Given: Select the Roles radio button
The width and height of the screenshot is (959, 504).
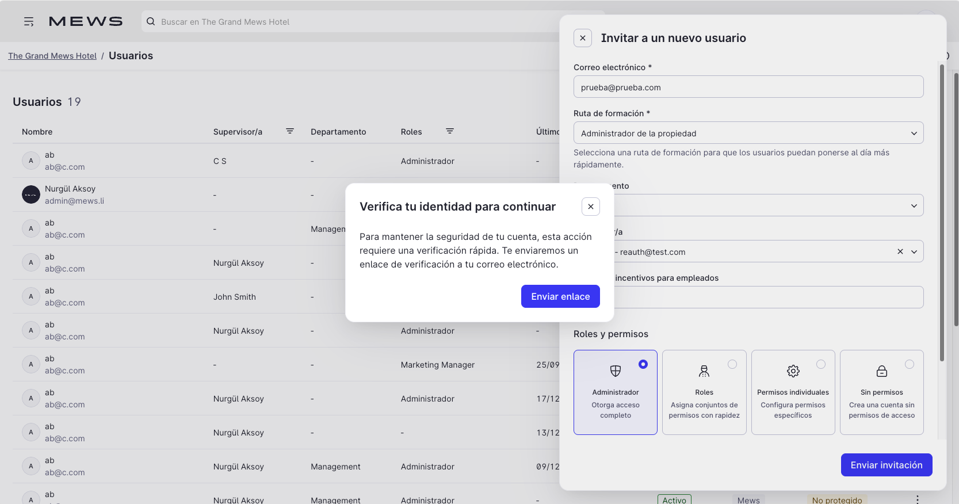Looking at the screenshot, I should [732, 364].
